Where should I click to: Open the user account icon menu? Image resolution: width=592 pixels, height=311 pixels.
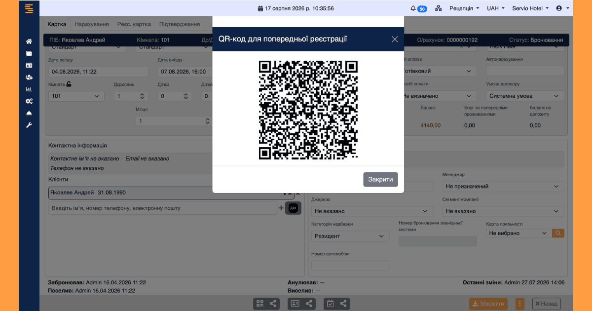[563, 8]
